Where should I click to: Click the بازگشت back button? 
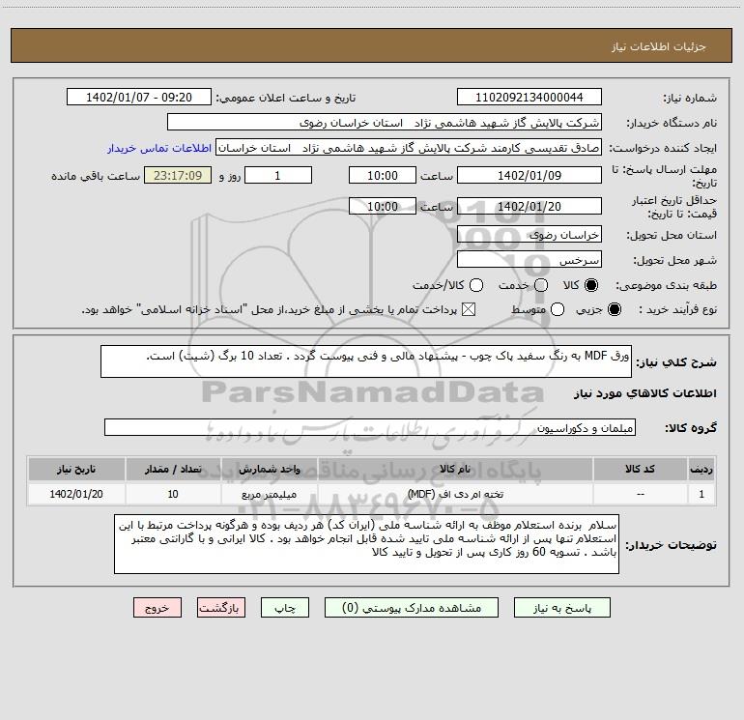pos(221,608)
